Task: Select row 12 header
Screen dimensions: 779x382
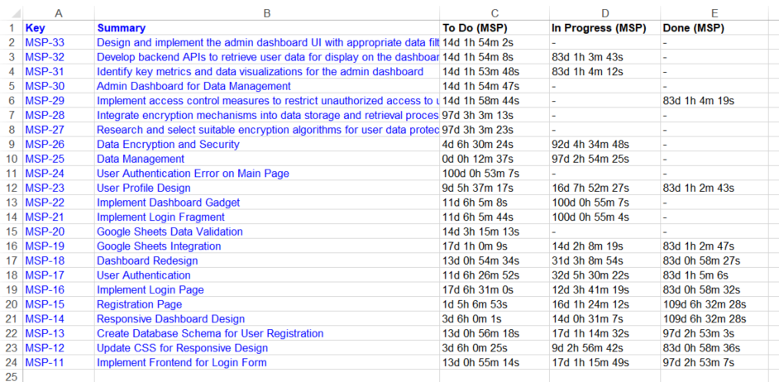Action: click(12, 189)
